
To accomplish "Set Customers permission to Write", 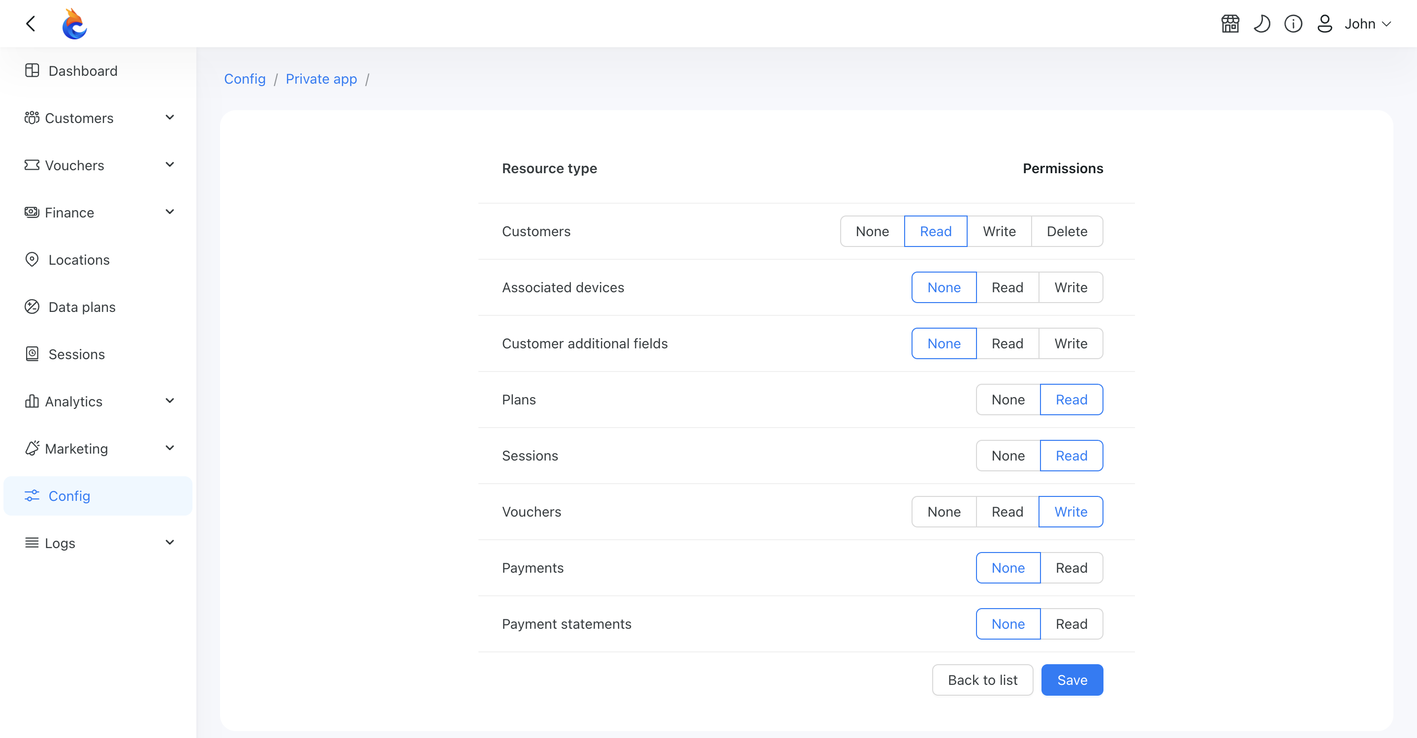I will [999, 232].
